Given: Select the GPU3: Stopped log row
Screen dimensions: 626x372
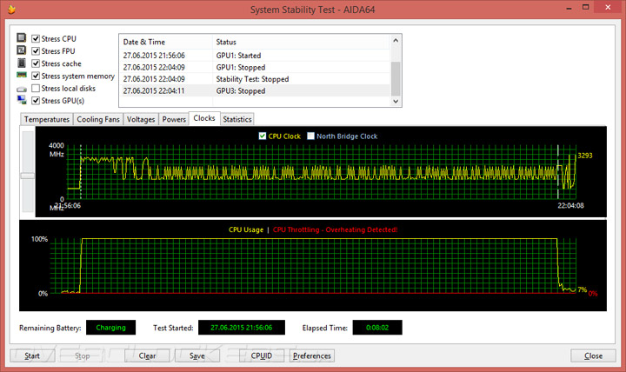Looking at the screenshot, I should click(254, 91).
